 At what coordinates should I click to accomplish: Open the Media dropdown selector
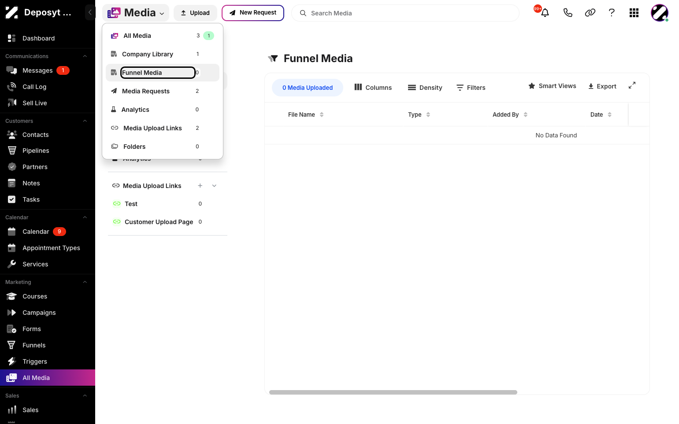tap(136, 13)
